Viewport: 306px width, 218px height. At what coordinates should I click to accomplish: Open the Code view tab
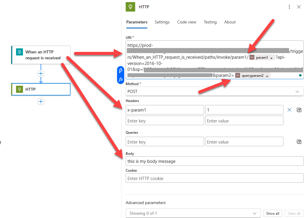click(187, 22)
